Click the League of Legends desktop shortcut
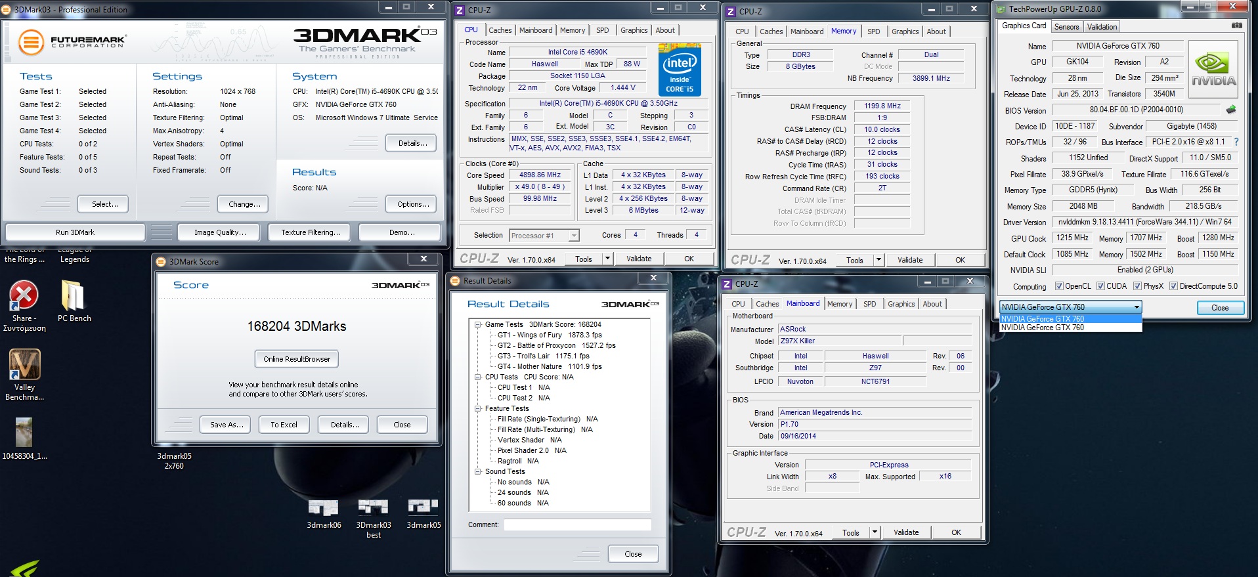The width and height of the screenshot is (1258, 577). click(74, 255)
